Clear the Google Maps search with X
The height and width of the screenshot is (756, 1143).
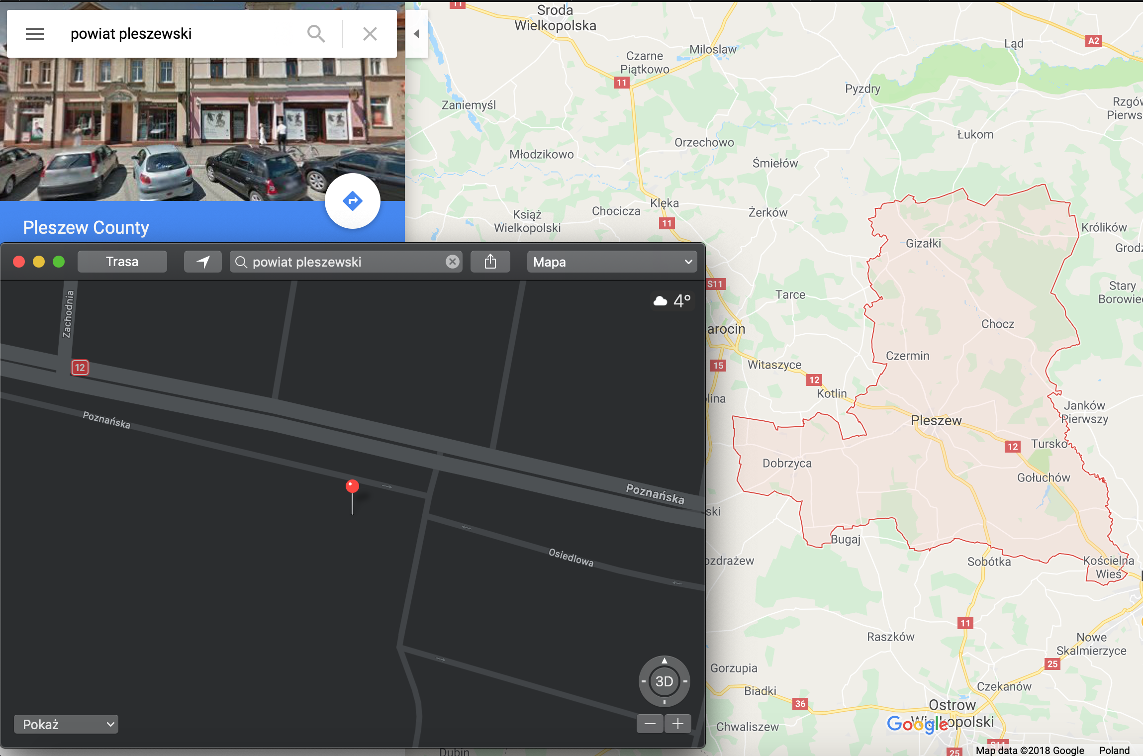click(370, 34)
